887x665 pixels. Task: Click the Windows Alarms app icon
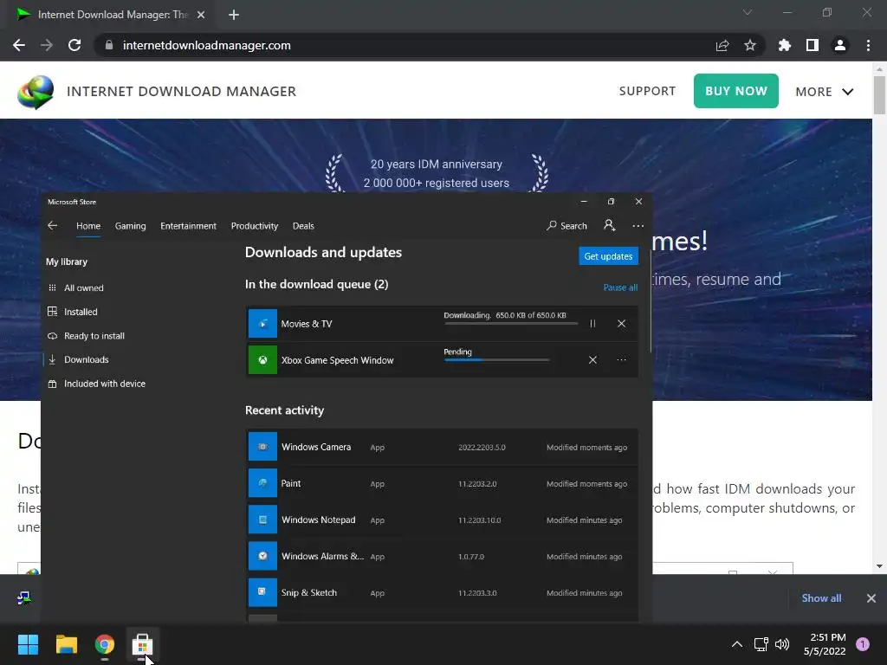click(x=262, y=556)
